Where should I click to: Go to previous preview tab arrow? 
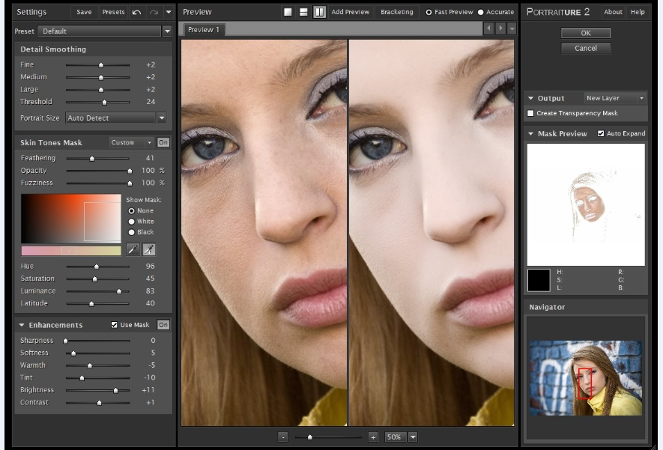pos(488,28)
